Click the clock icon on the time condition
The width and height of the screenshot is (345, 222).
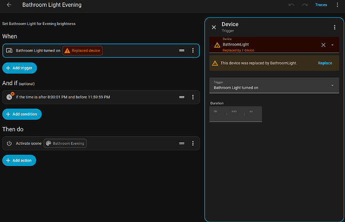click(x=9, y=97)
